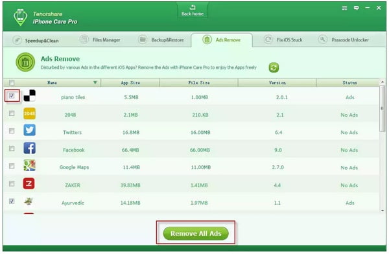Minimize the iPhone Care Pro window
The height and width of the screenshot is (254, 389).
(x=368, y=8)
